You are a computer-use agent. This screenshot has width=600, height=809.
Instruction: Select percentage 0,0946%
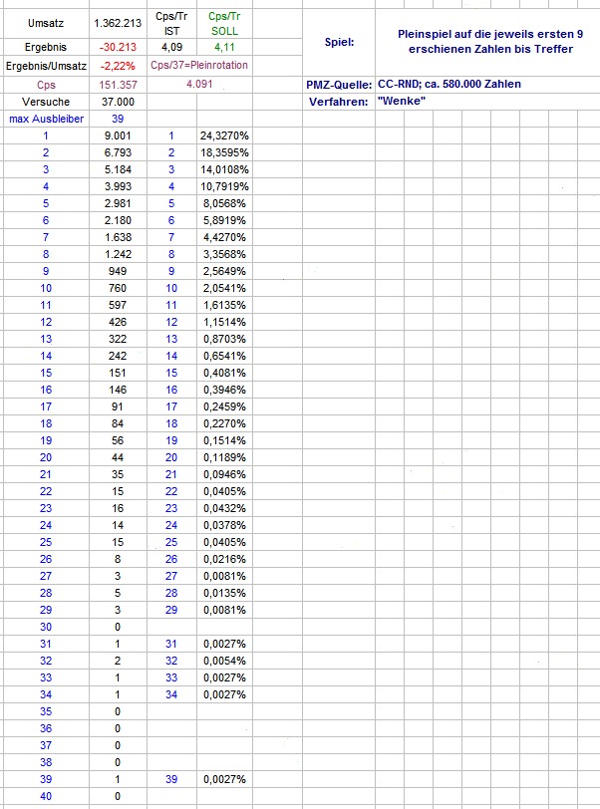pyautogui.click(x=224, y=474)
